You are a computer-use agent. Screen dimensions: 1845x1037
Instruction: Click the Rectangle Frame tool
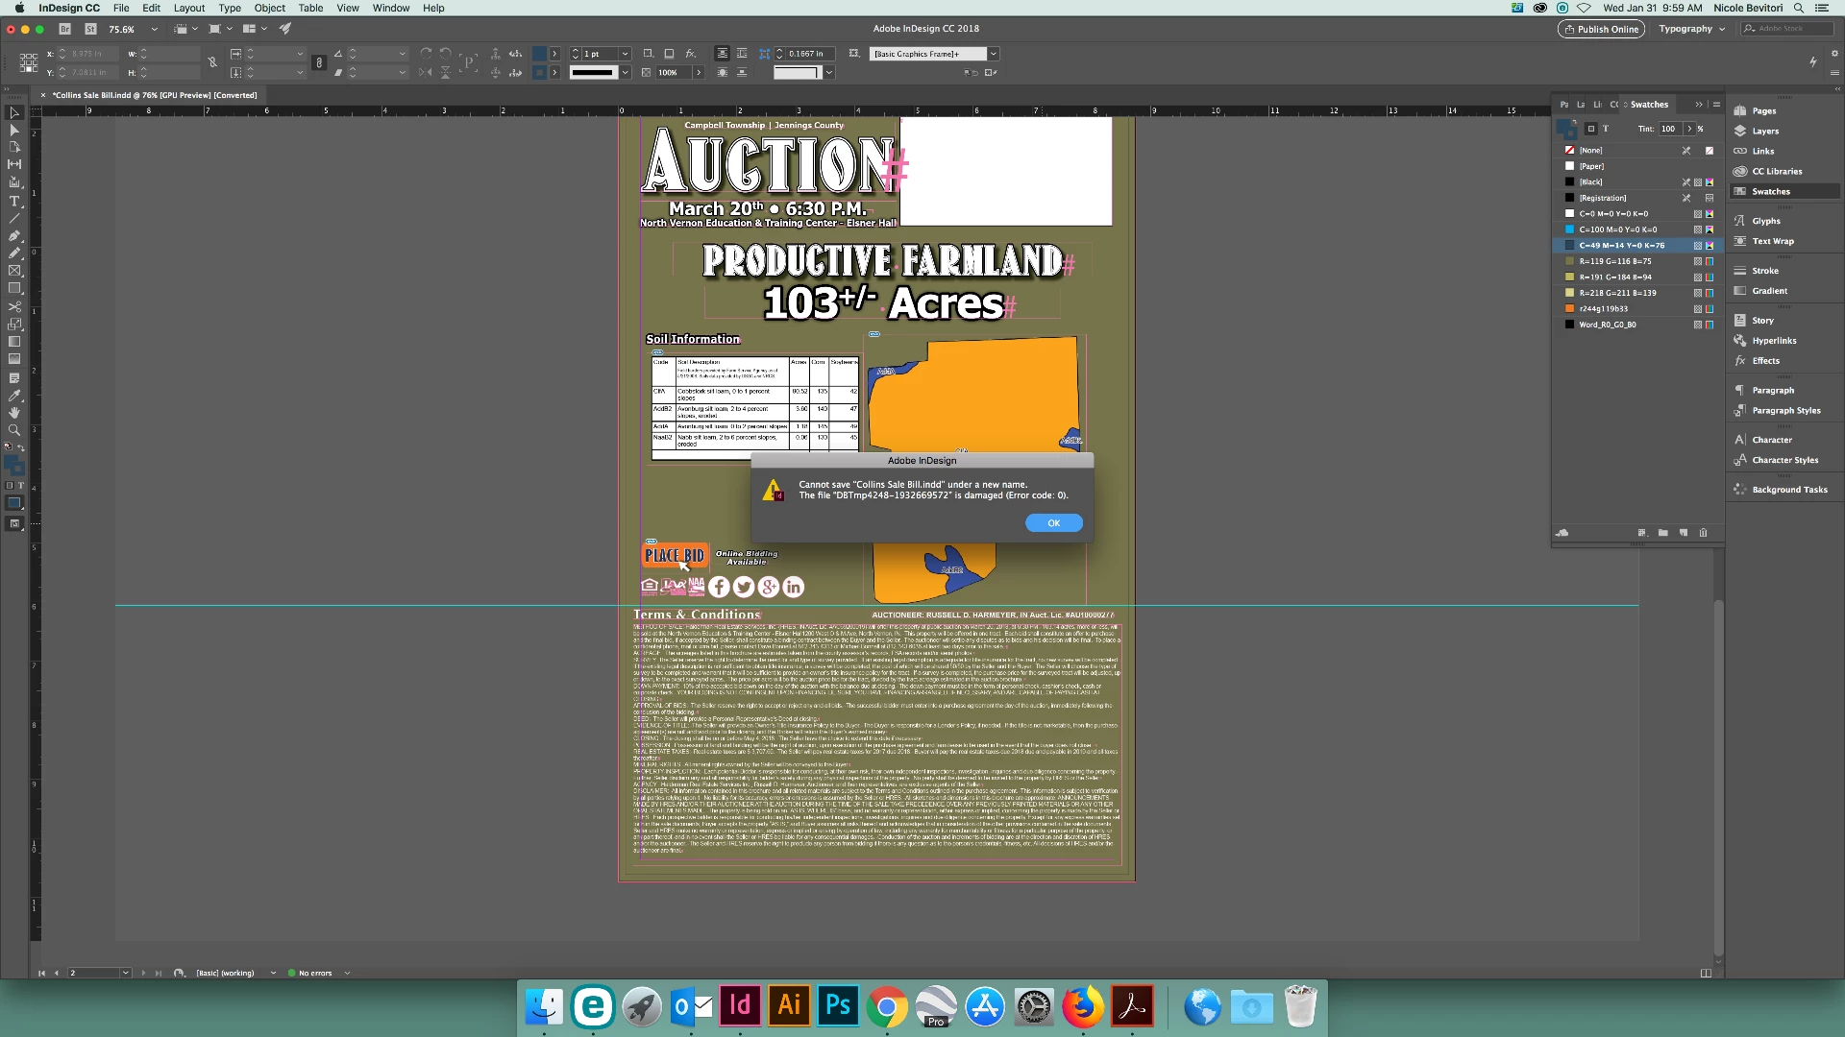(x=14, y=272)
